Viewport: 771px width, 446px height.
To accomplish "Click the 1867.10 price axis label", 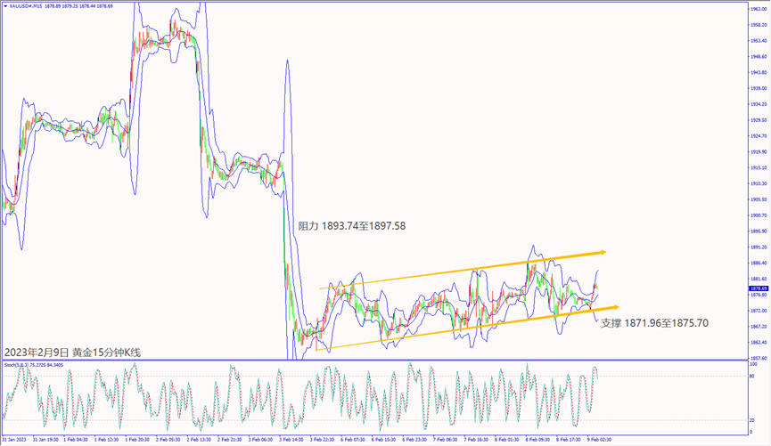I will click(x=758, y=327).
